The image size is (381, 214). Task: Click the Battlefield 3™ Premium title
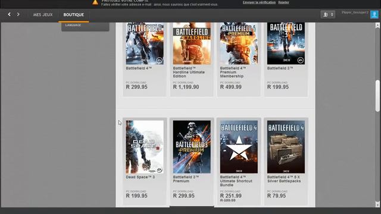[186, 179]
